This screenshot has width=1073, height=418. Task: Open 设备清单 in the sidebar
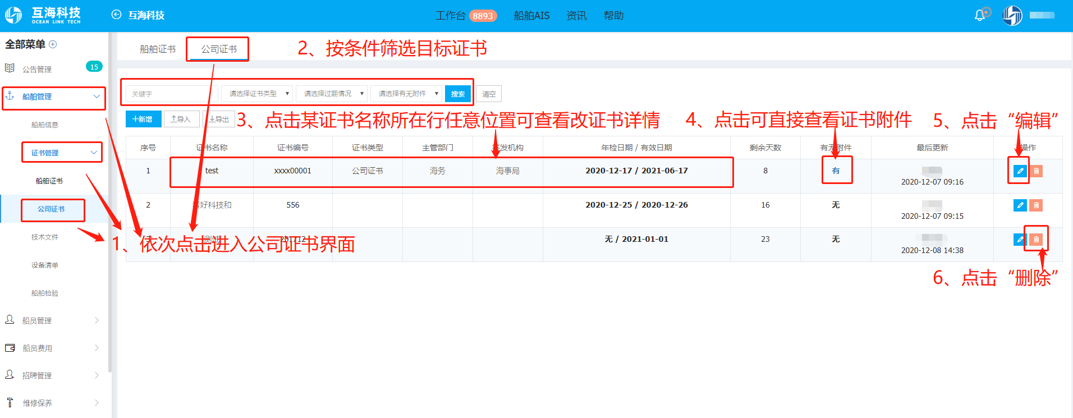tap(45, 265)
